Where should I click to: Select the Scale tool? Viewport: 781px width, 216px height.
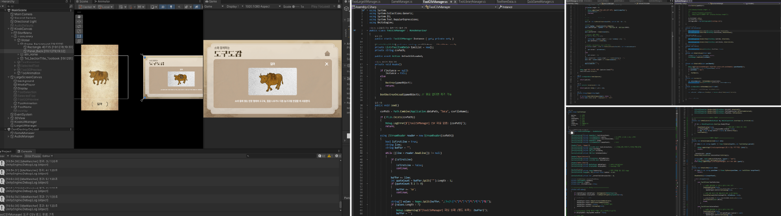click(x=79, y=31)
